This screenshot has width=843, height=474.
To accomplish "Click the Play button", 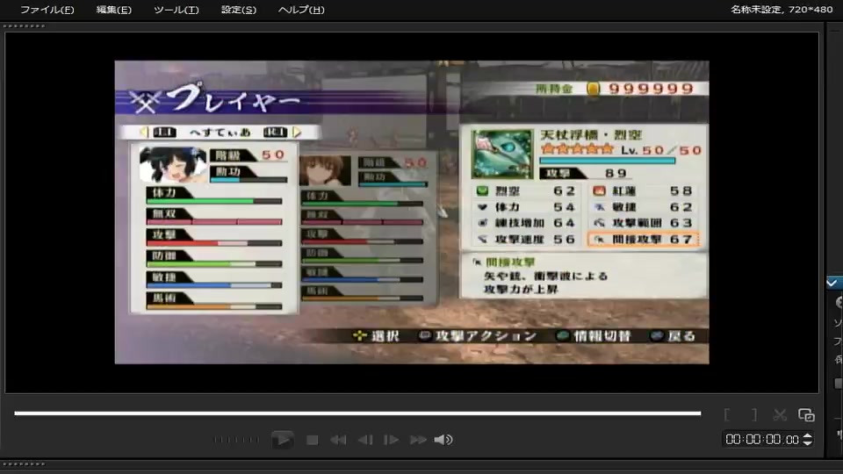I will [x=282, y=440].
